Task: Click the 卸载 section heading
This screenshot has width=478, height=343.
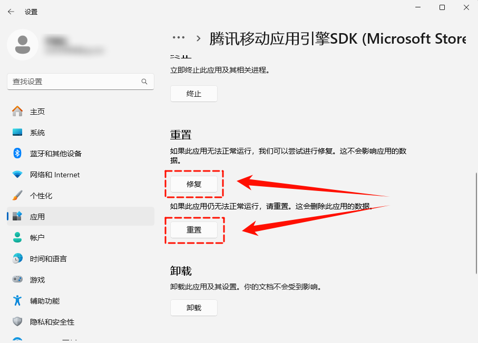Action: click(181, 270)
